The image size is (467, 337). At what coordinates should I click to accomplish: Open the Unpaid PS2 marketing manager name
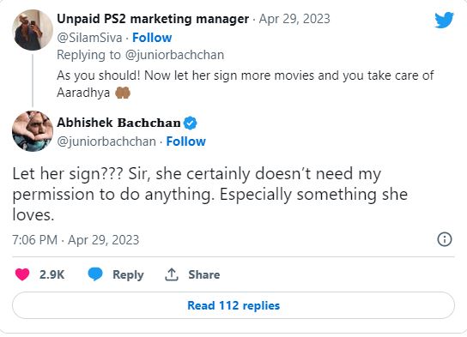(x=153, y=19)
